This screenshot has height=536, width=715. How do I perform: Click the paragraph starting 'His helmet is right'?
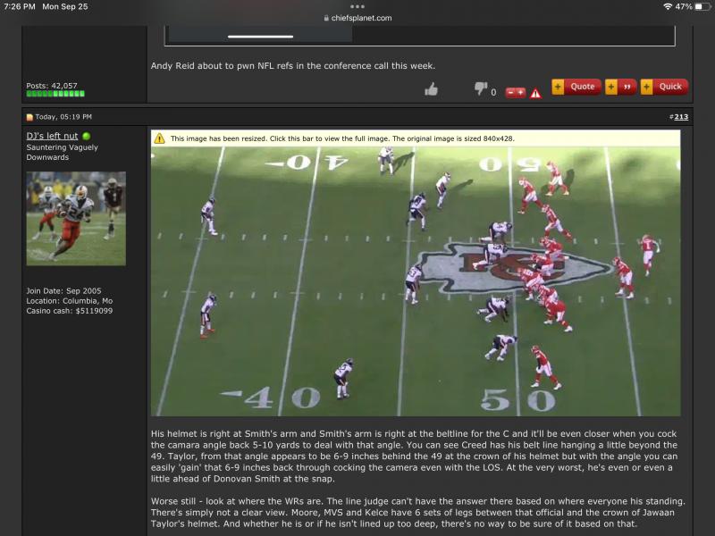(x=414, y=456)
